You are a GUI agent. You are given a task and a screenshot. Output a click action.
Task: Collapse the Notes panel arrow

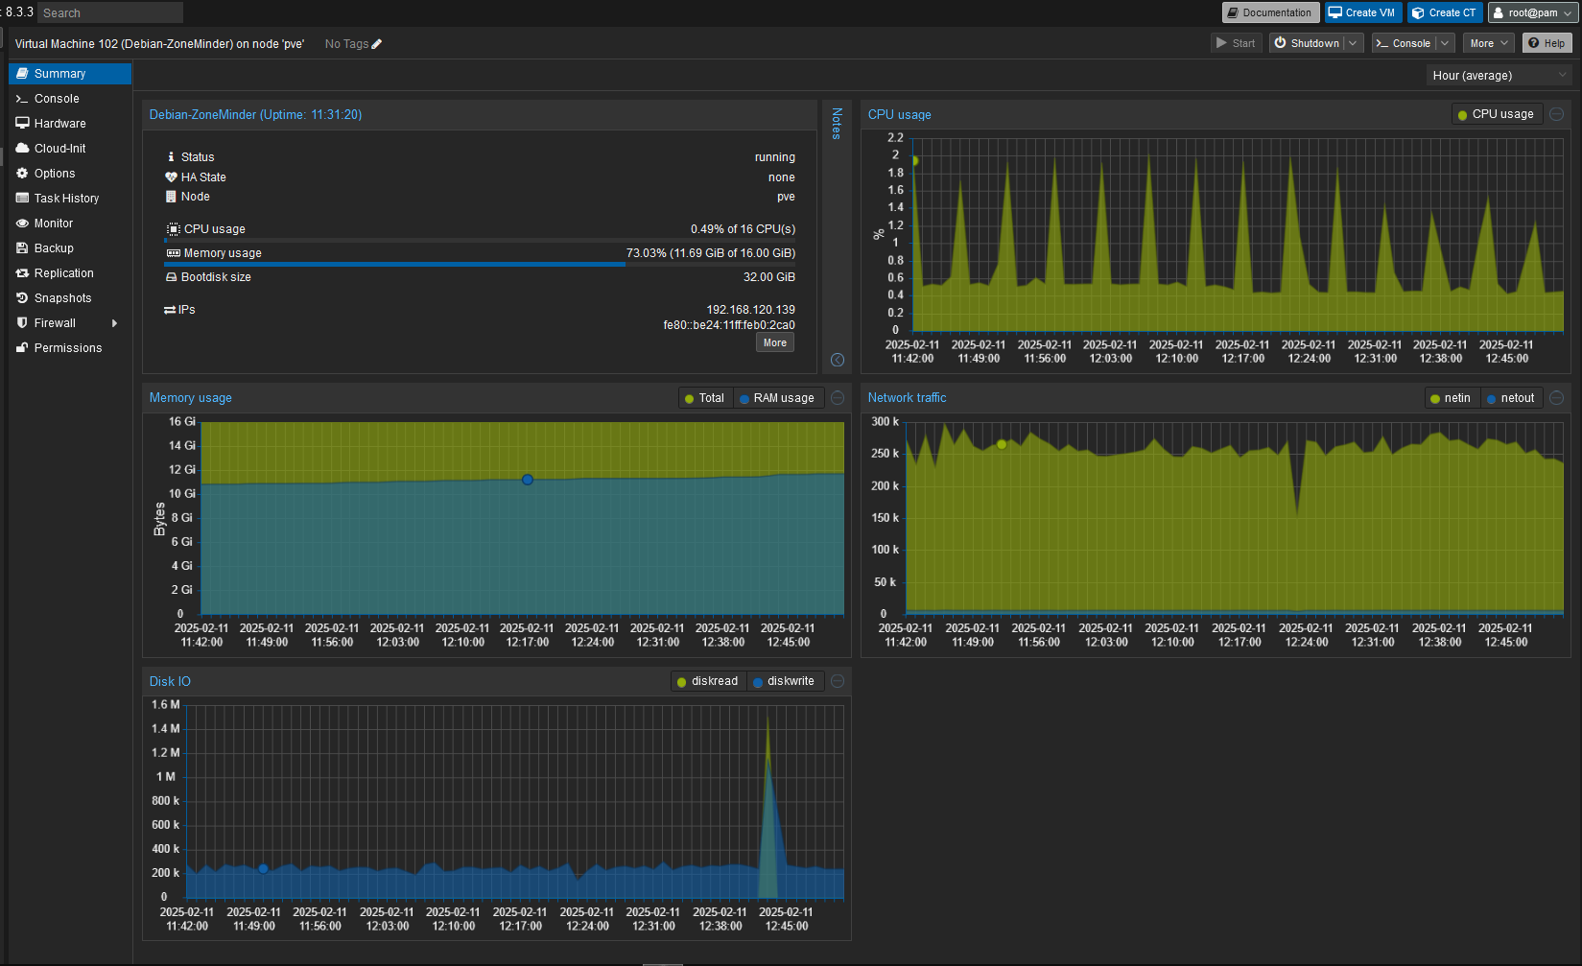(x=838, y=360)
